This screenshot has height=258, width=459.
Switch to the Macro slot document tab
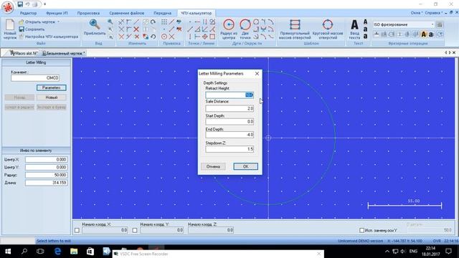(x=24, y=53)
